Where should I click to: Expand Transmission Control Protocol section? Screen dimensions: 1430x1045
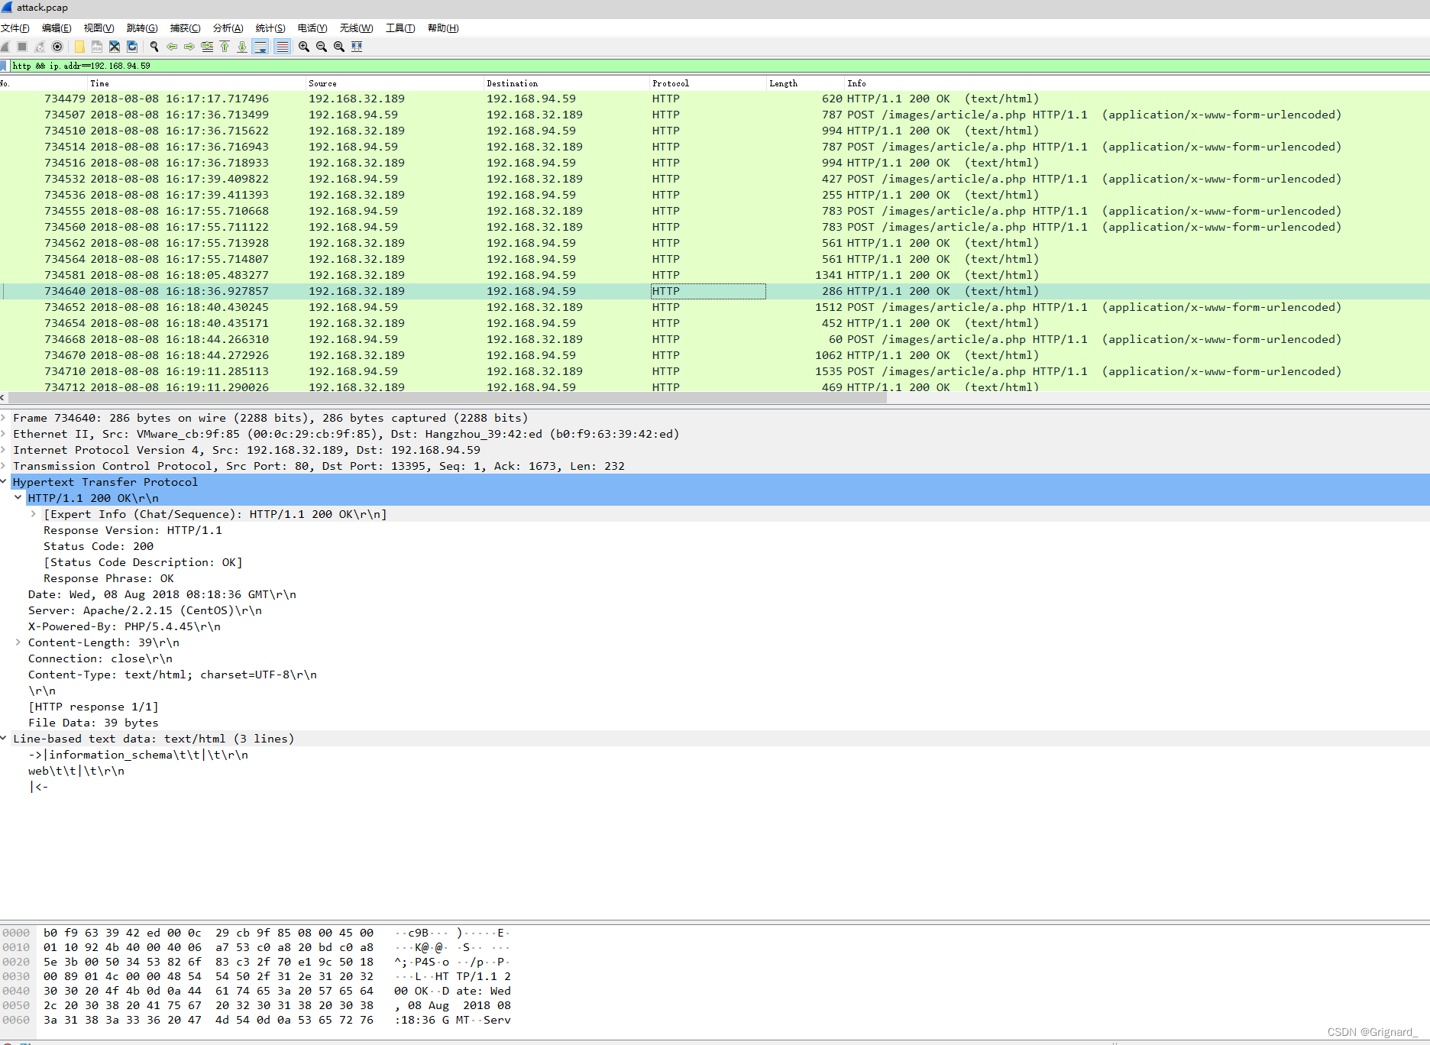[4, 466]
